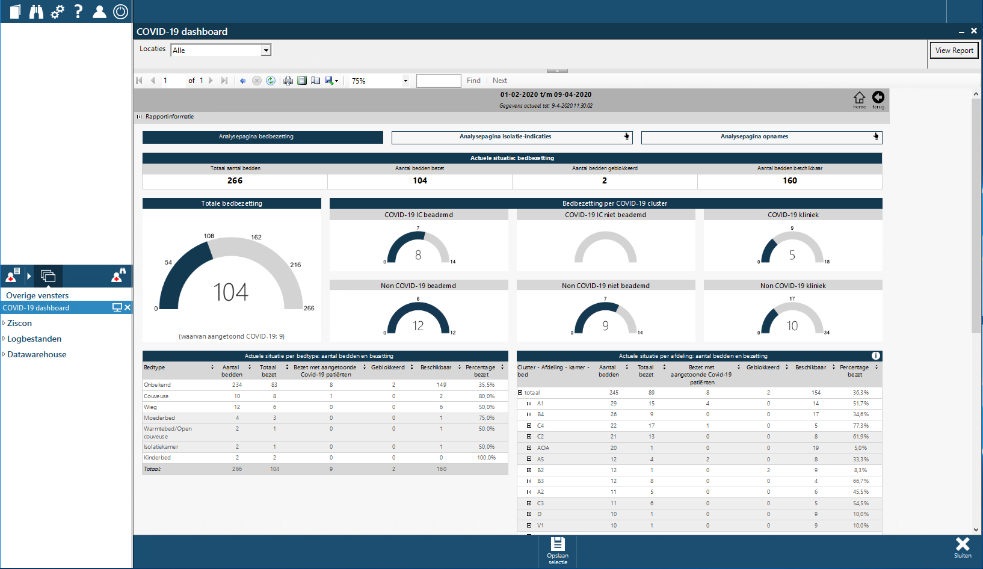Click monitor icon on COVID-19 dashboard row
The width and height of the screenshot is (983, 569).
(x=117, y=307)
